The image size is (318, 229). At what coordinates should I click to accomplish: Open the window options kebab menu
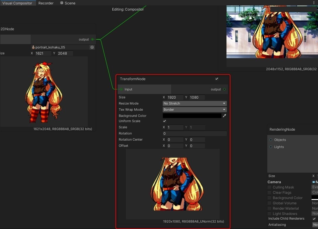[x=314, y=3]
